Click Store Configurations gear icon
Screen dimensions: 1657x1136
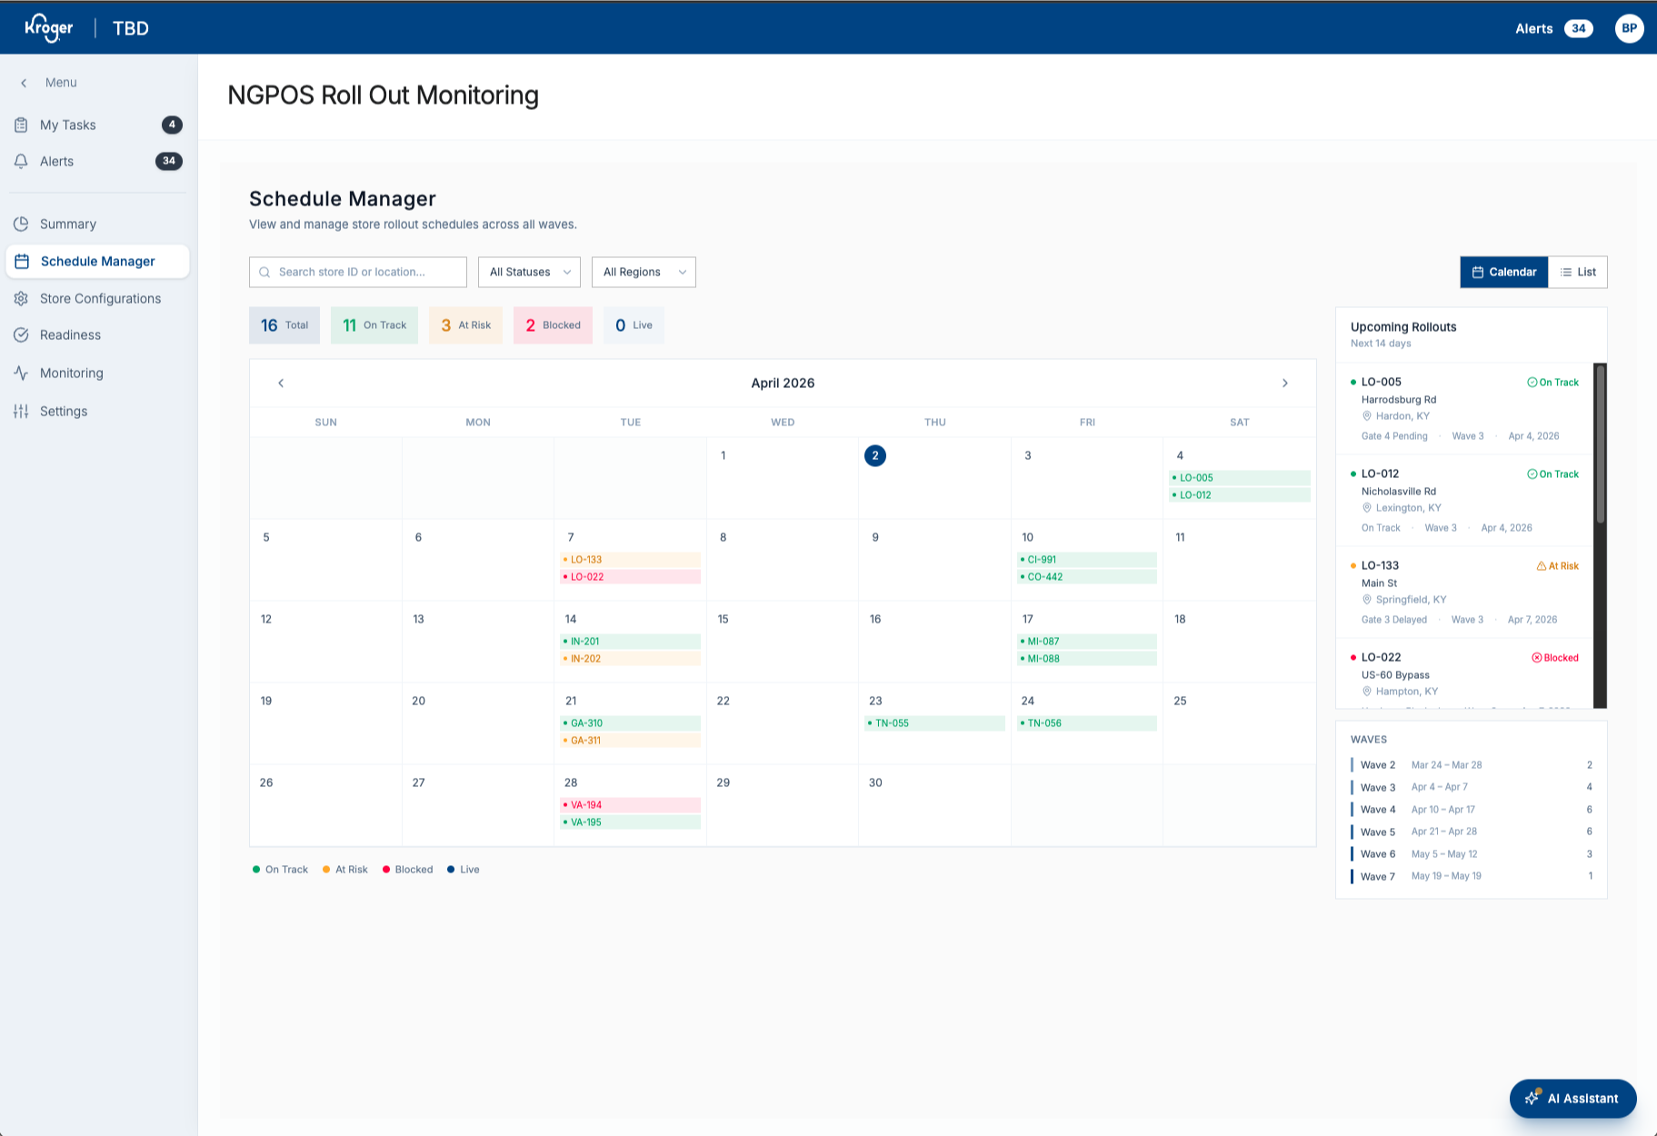[21, 298]
